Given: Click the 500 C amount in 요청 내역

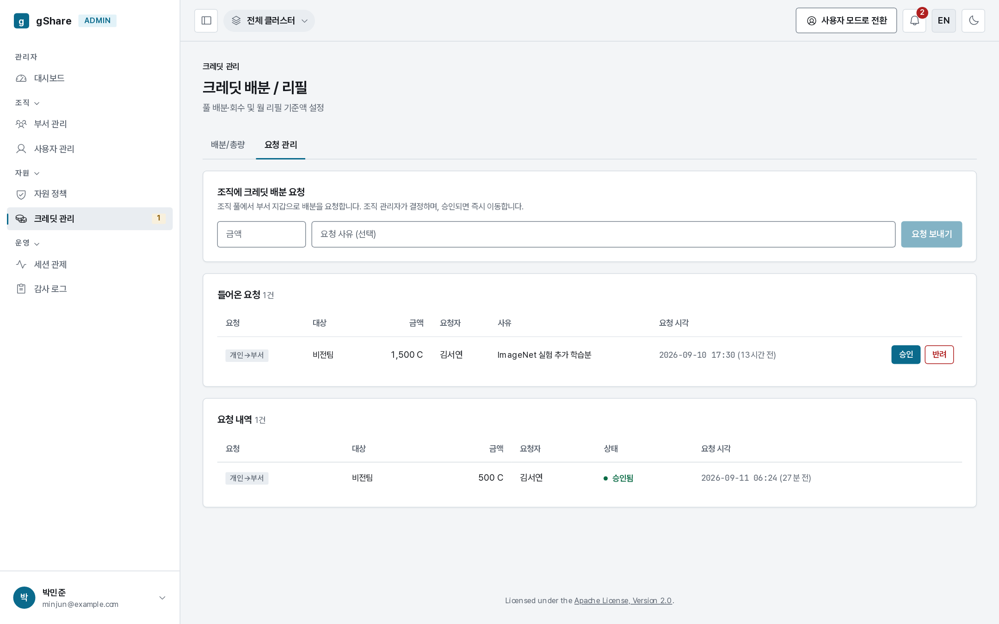Looking at the screenshot, I should (x=491, y=477).
